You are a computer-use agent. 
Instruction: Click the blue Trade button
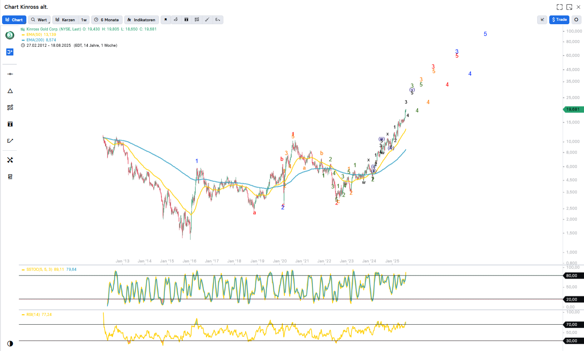point(559,20)
